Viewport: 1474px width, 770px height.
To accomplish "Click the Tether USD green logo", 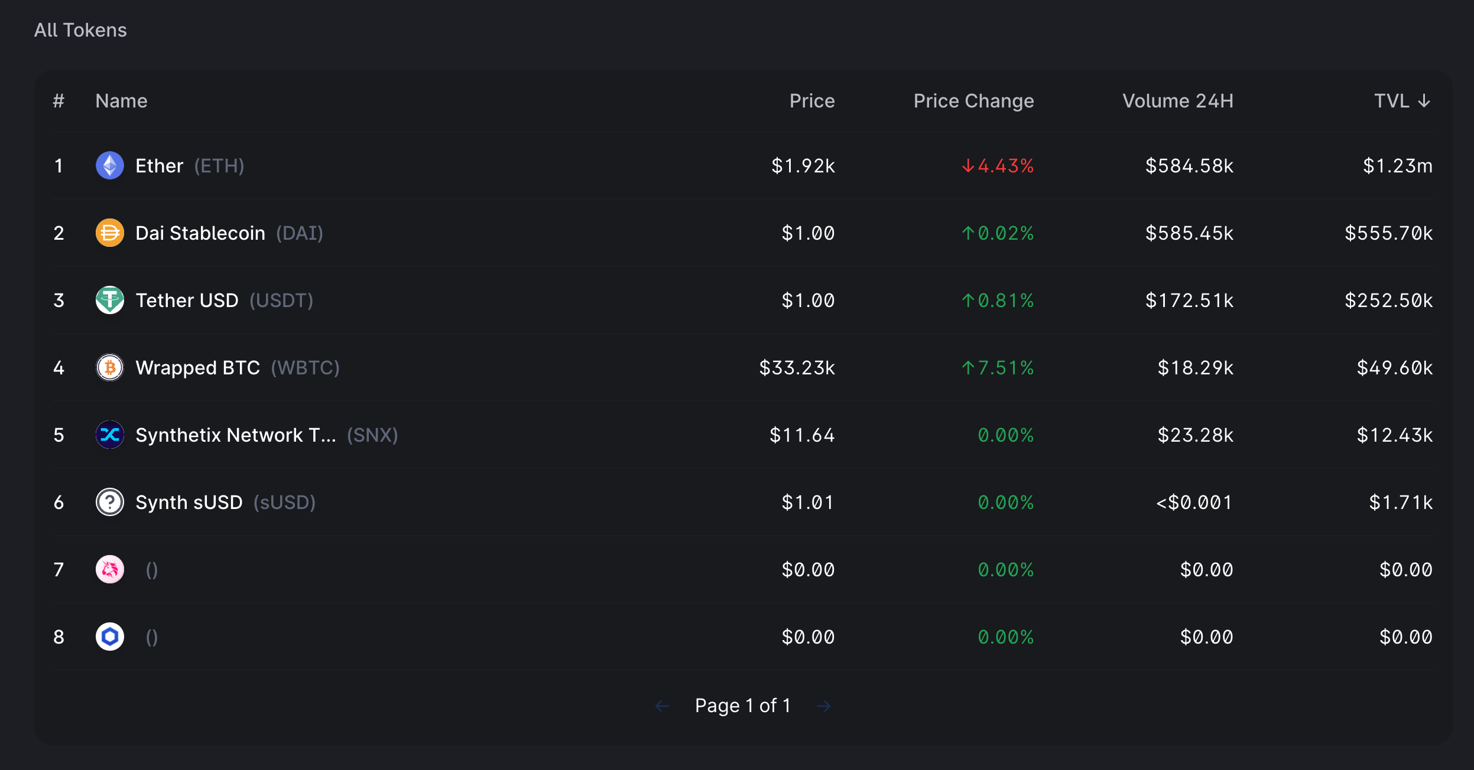I will [110, 301].
